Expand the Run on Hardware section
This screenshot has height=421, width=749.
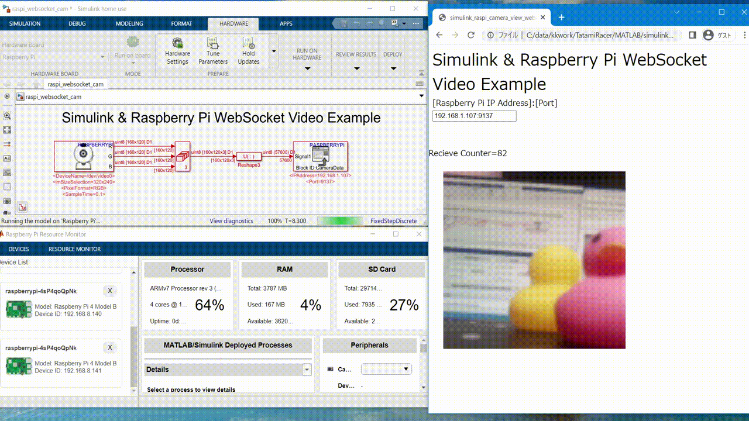tap(308, 68)
